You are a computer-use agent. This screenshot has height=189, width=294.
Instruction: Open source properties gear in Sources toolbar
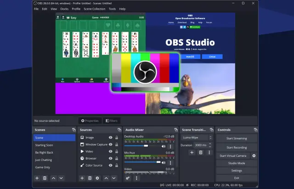tap(97, 178)
